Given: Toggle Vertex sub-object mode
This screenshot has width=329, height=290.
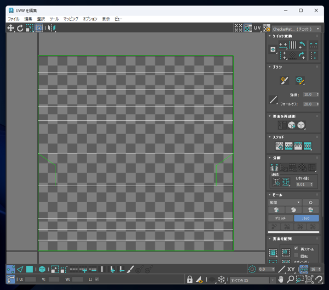Looking at the screenshot, I should (x=11, y=269).
